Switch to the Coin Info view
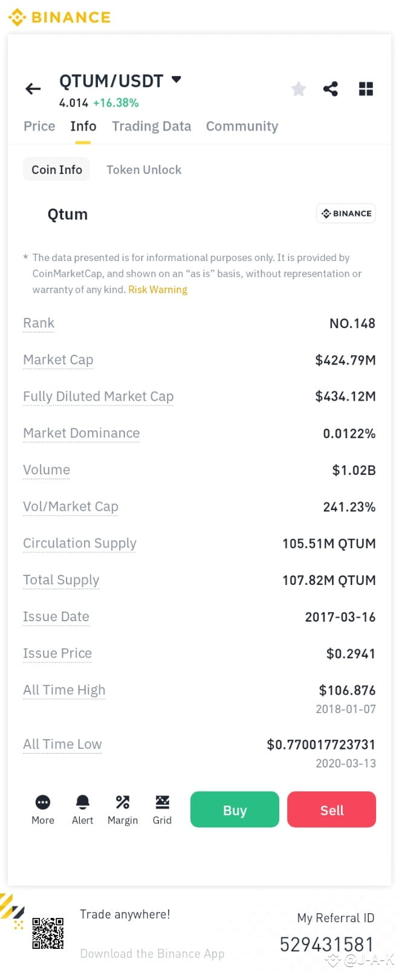This screenshot has width=399, height=973. [56, 169]
